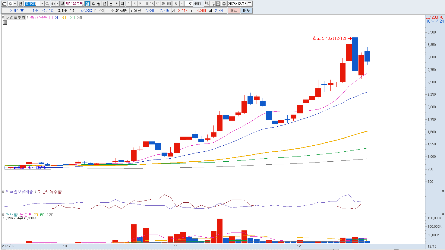Click the 60 moving average color label
The height and width of the screenshot is (250, 445).
coord(64,17)
